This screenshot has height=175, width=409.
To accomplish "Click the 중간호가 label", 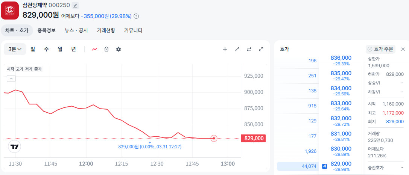I will [x=376, y=168].
